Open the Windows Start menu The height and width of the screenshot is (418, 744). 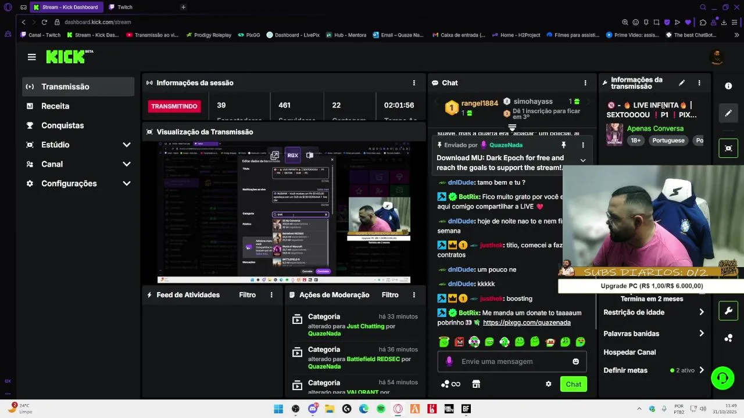[x=278, y=409]
